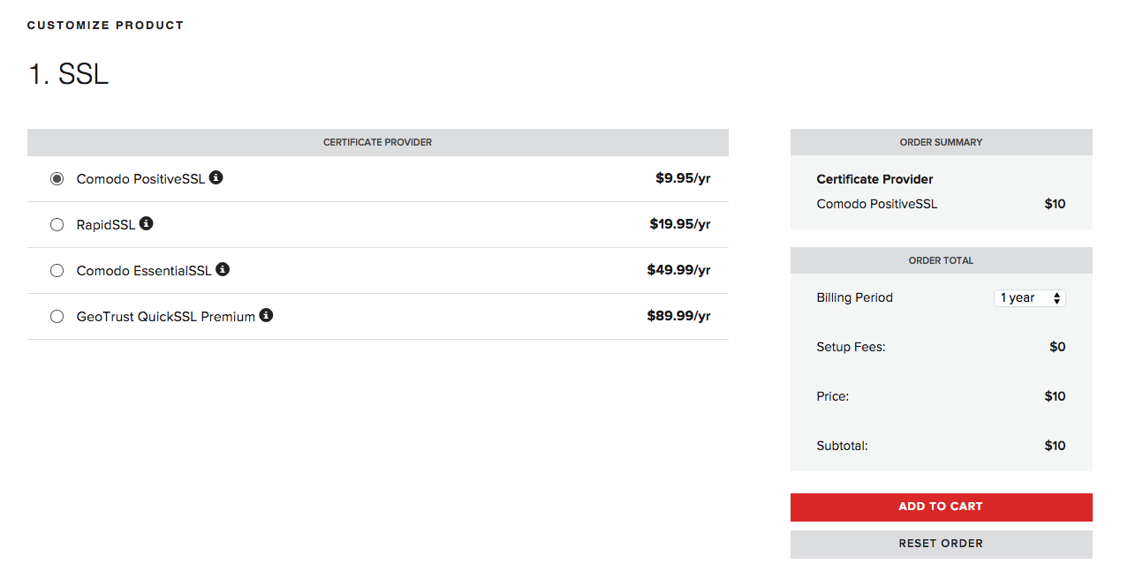Click the Subtotal label
The width and height of the screenshot is (1128, 571).
point(842,446)
